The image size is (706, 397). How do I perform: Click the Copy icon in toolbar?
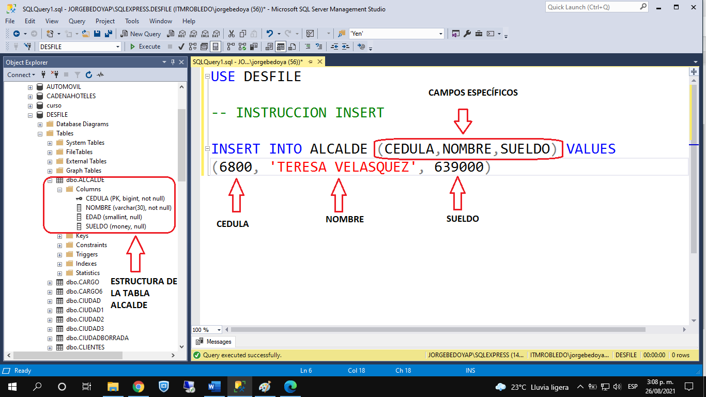pyautogui.click(x=243, y=34)
